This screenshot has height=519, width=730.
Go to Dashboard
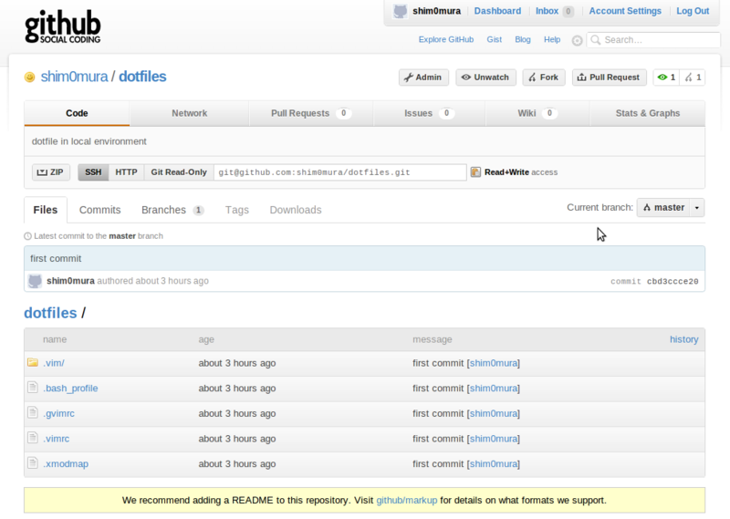tap(497, 11)
